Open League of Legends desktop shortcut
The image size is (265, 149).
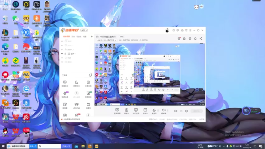coord(5,35)
